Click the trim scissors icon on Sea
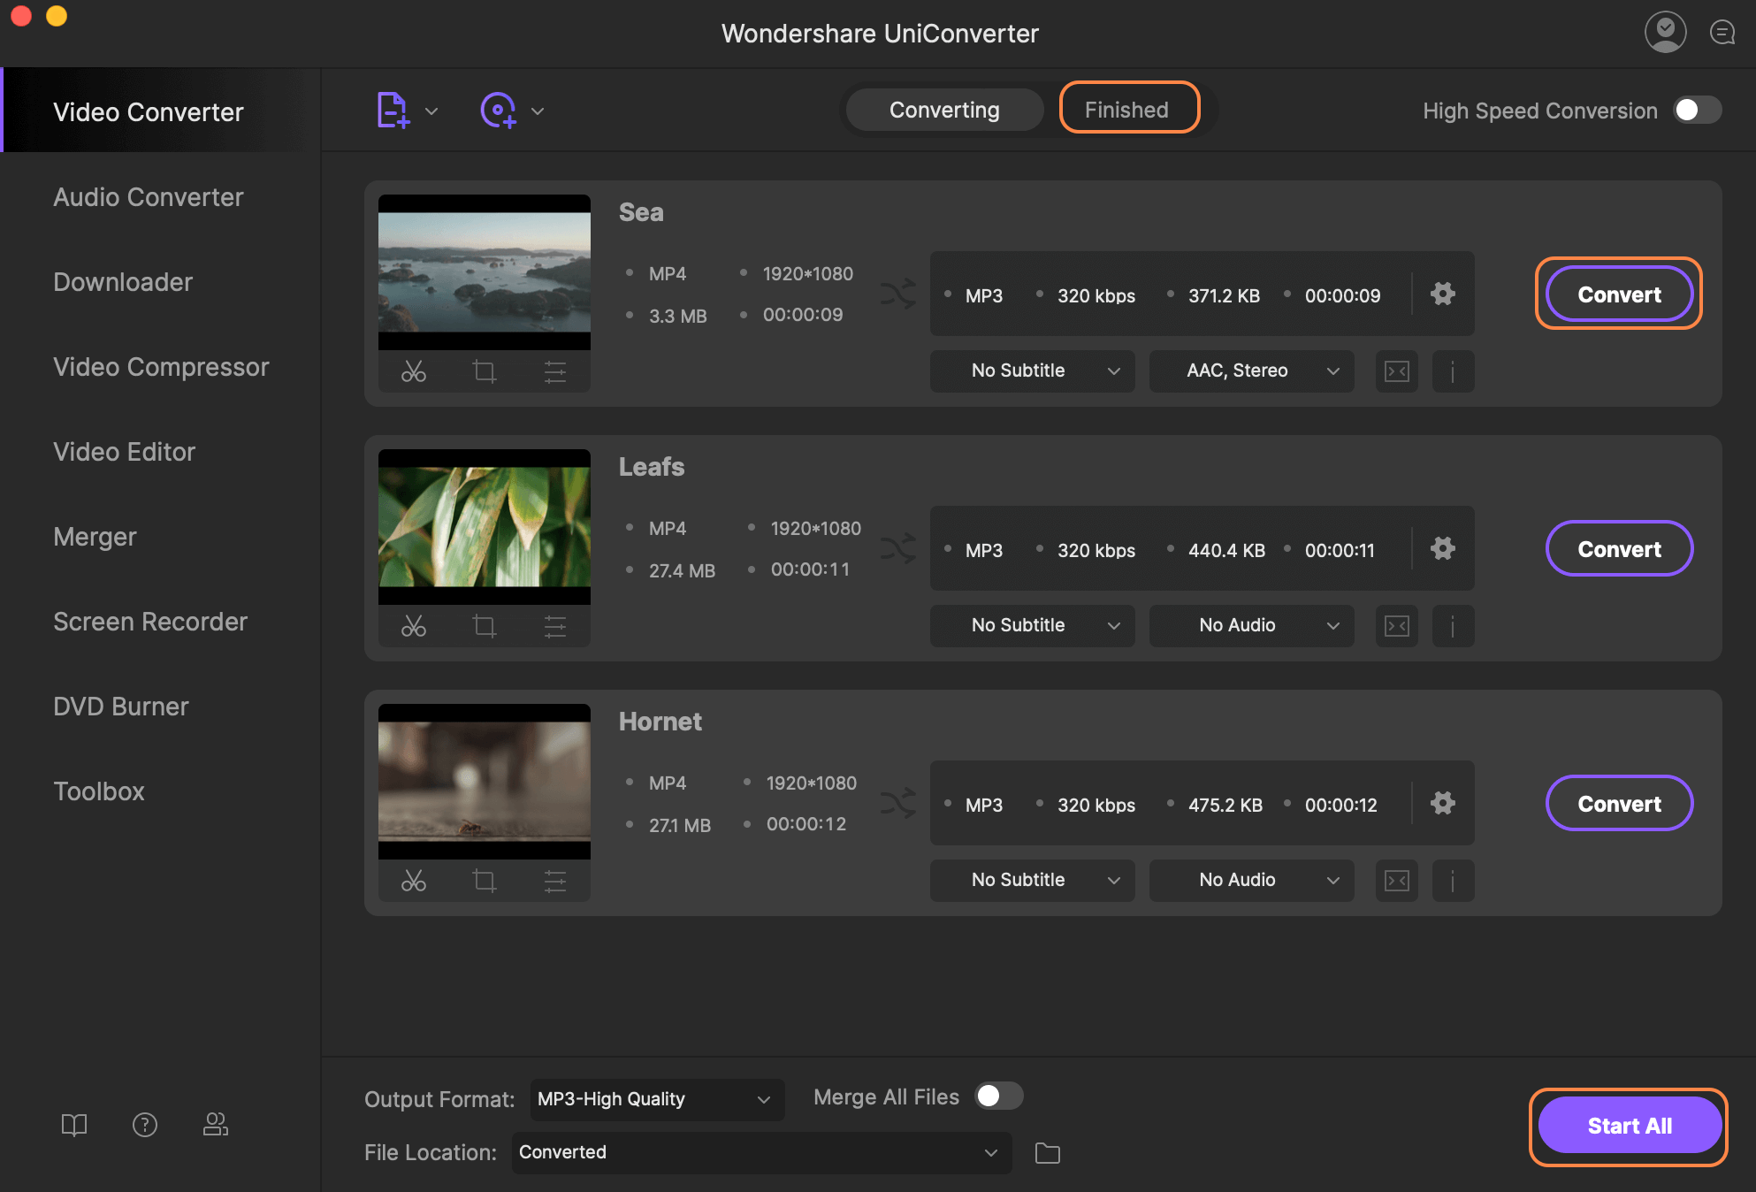 tap(412, 370)
